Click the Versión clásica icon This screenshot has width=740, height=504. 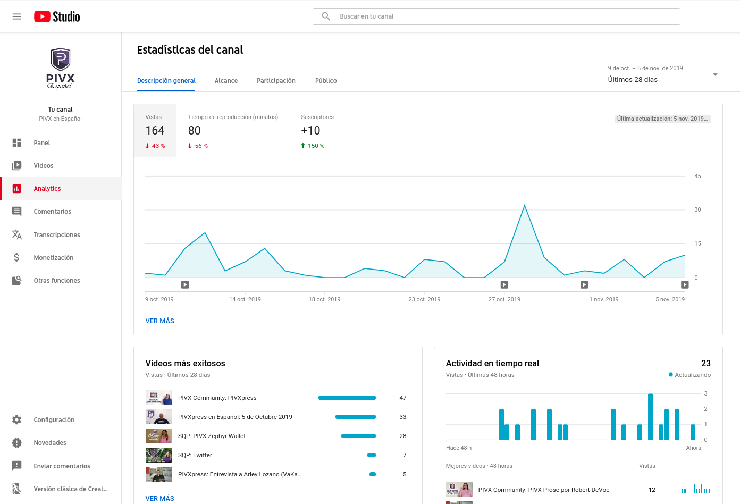pyautogui.click(x=17, y=489)
